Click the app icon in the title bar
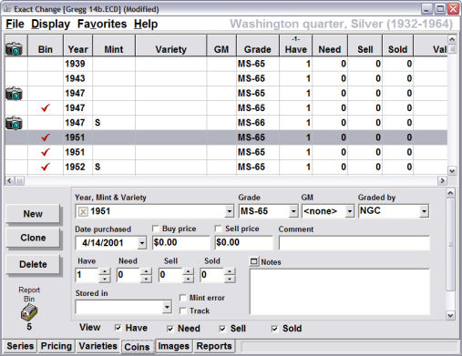 click(6, 9)
